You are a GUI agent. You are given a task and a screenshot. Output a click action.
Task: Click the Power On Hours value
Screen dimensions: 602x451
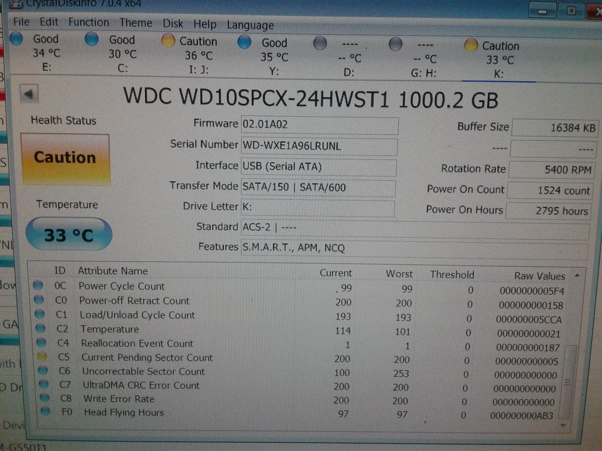(549, 211)
